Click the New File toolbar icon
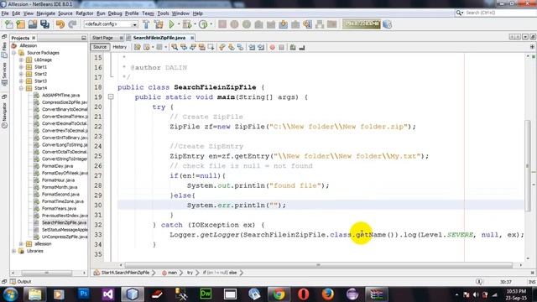 pos(9,24)
